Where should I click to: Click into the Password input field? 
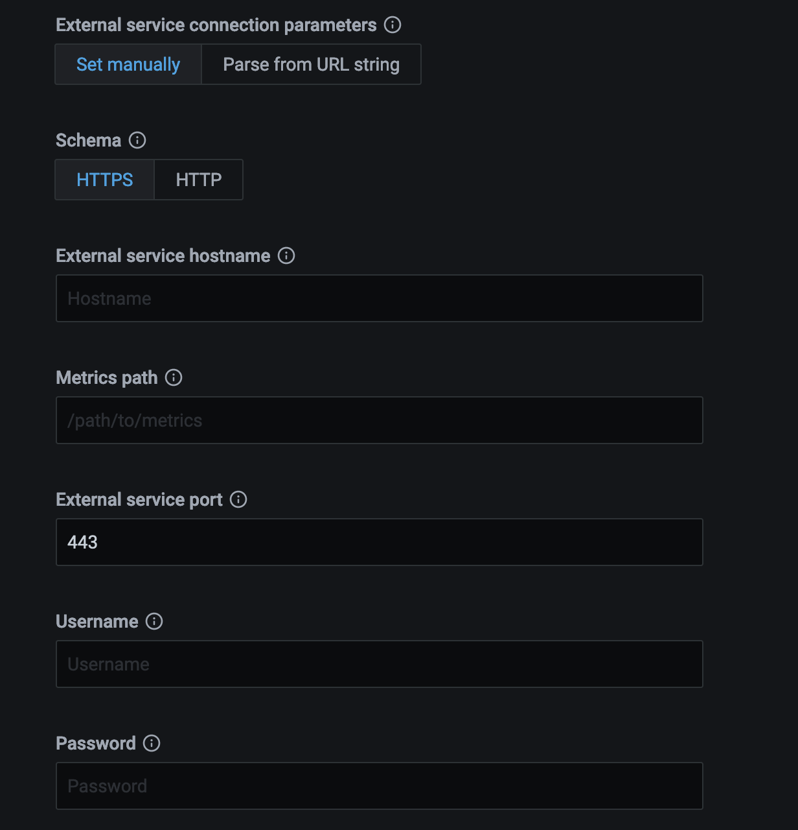tap(380, 786)
